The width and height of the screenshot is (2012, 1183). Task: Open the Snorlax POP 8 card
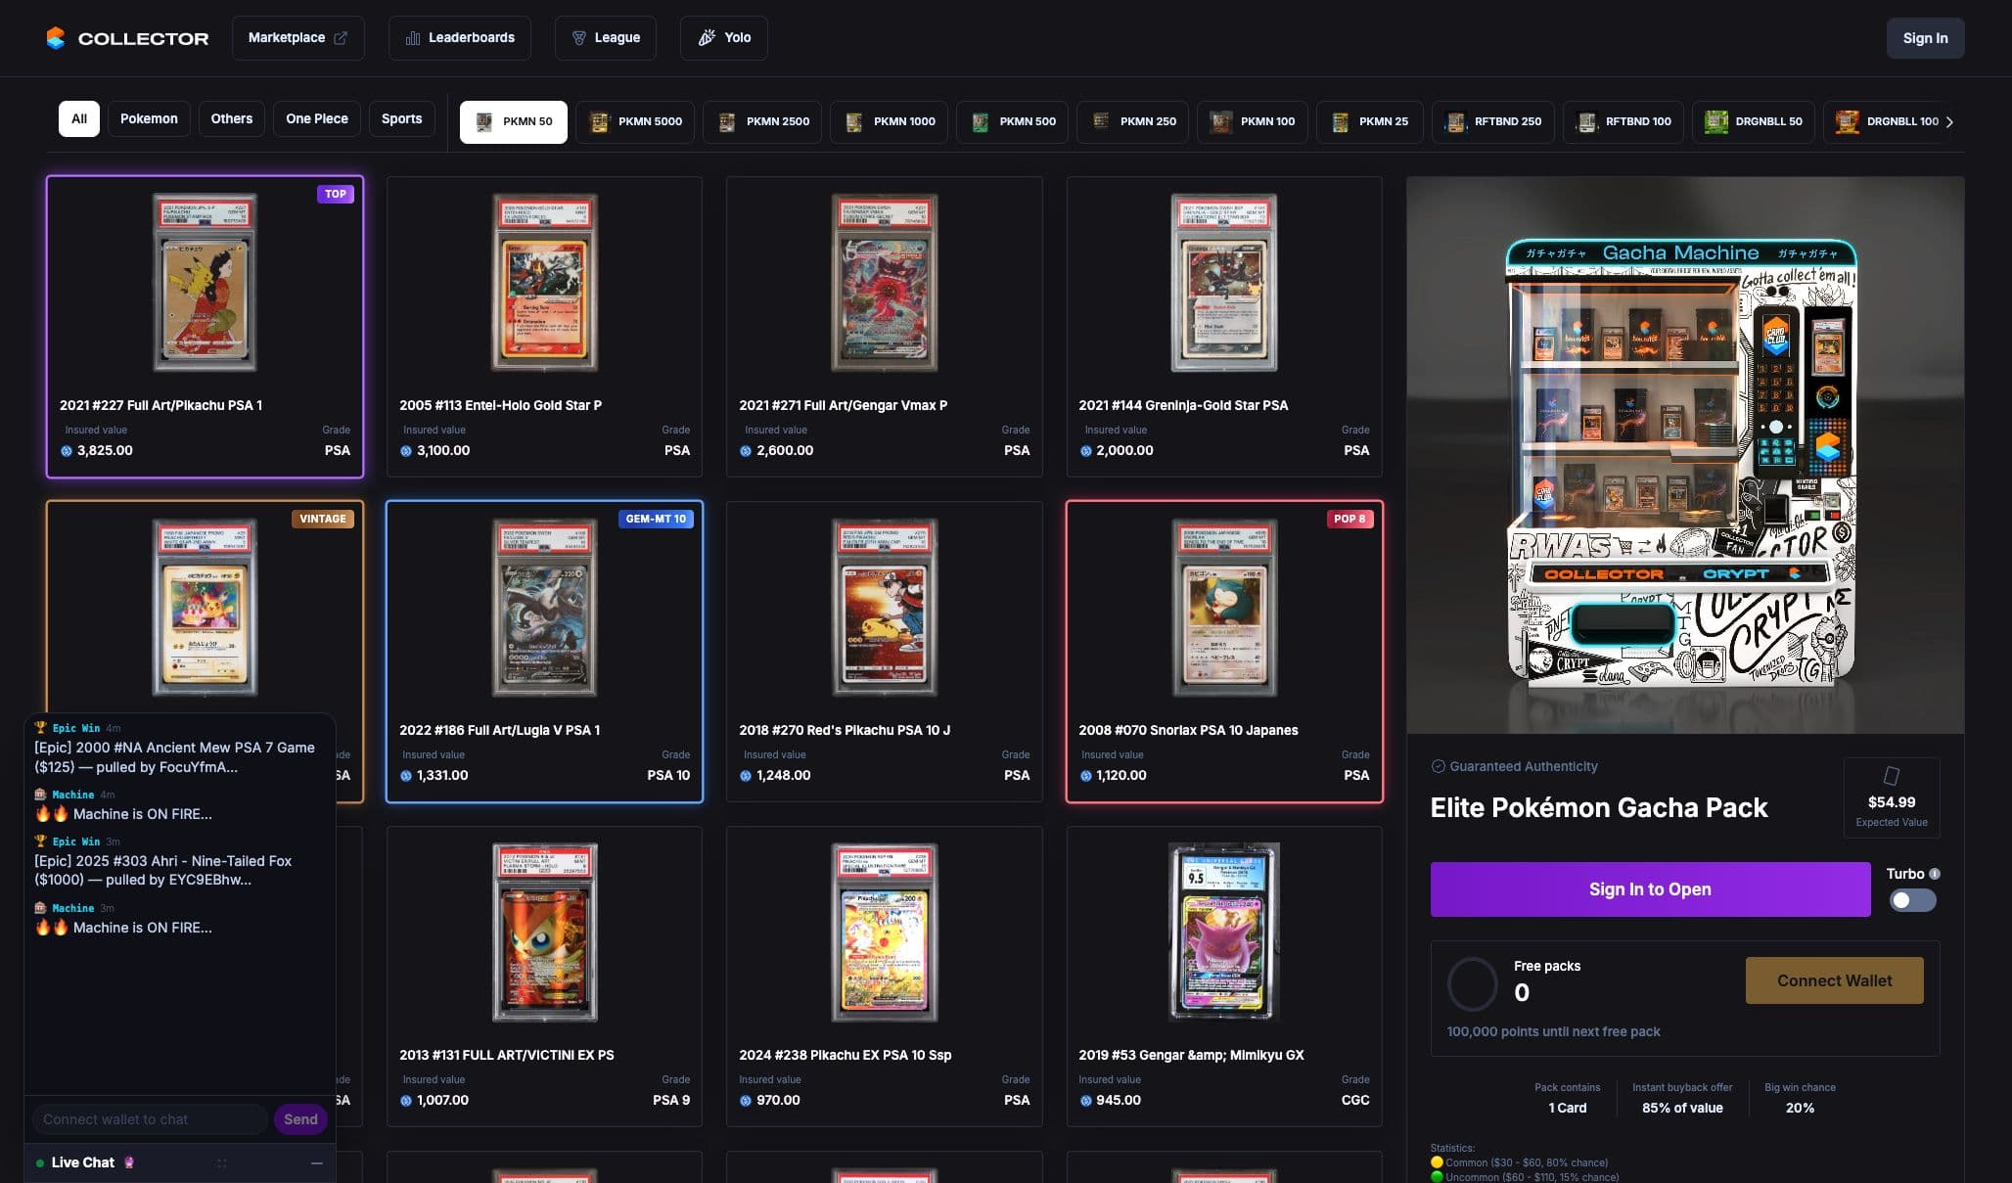[x=1224, y=652]
